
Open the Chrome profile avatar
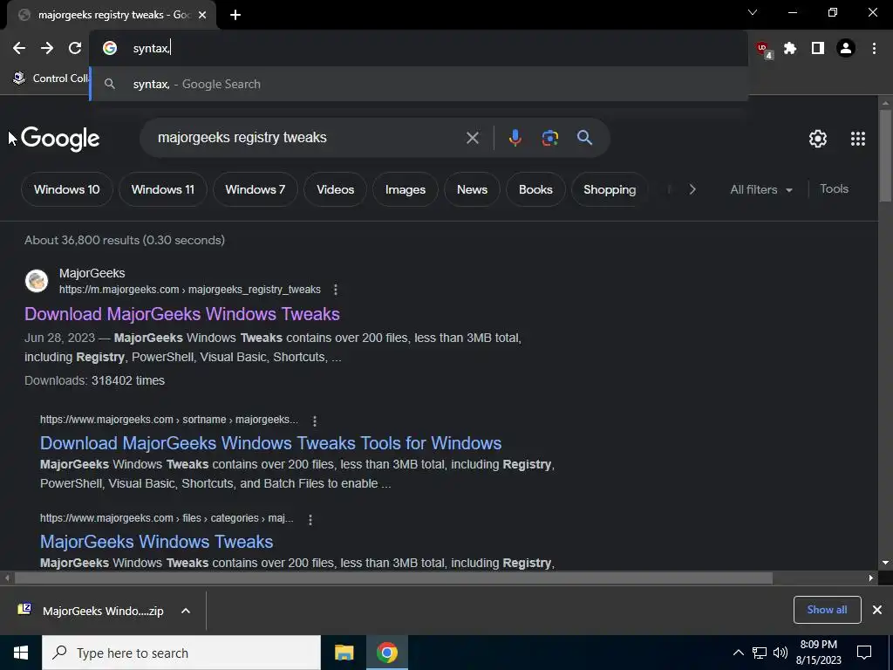point(846,49)
